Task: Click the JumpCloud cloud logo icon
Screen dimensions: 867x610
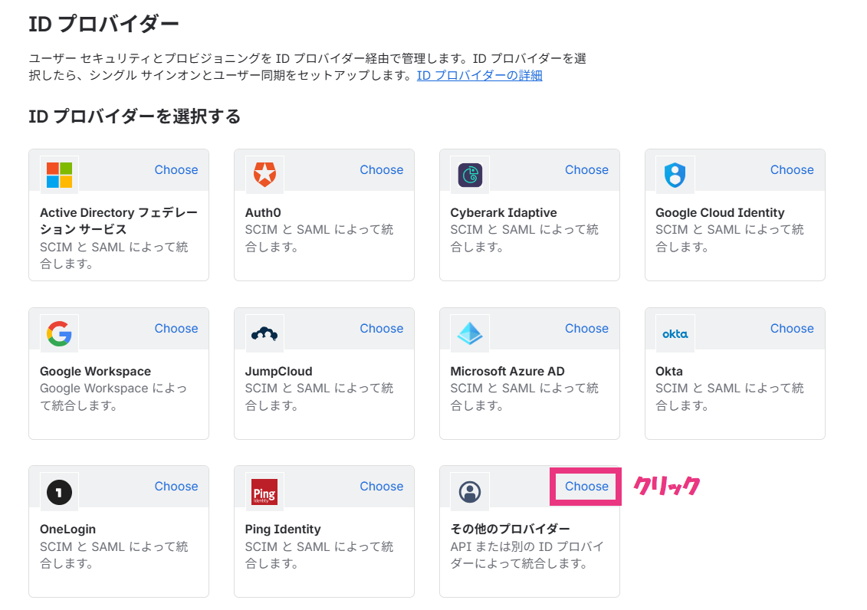Action: click(264, 333)
